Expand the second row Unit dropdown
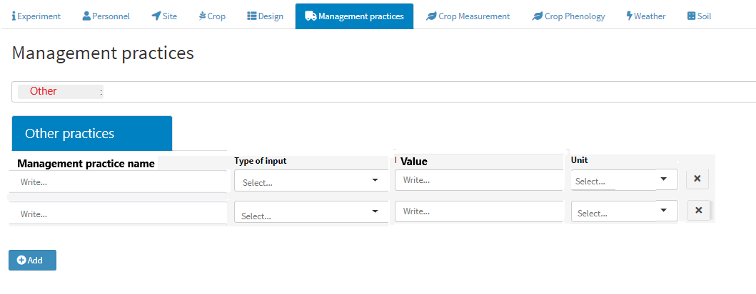This screenshot has height=294, width=756. pos(624,212)
